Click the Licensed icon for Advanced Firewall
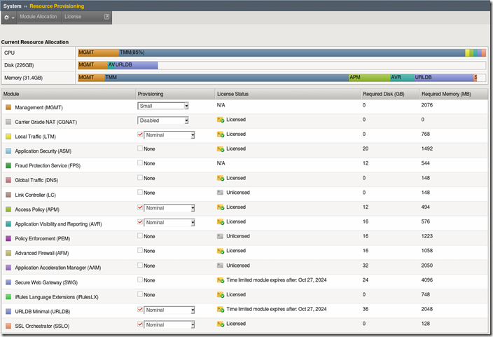This screenshot has height=337, width=493. coord(221,251)
